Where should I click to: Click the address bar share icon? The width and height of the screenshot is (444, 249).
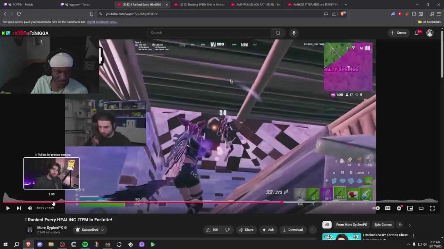334,14
